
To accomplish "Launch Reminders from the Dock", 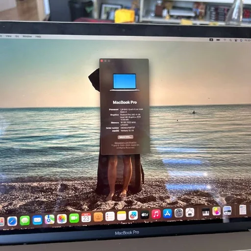I will tap(110, 216).
